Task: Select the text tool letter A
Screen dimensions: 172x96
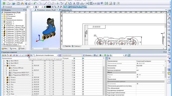Action: coord(74,3)
